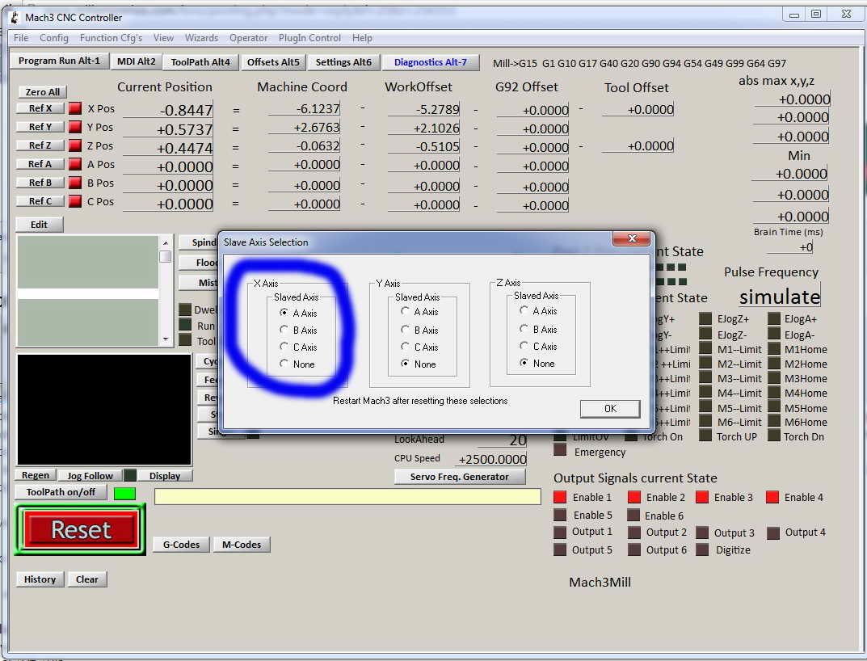The width and height of the screenshot is (867, 661).
Task: Select B Axis as Y Axis slave
Action: [406, 330]
